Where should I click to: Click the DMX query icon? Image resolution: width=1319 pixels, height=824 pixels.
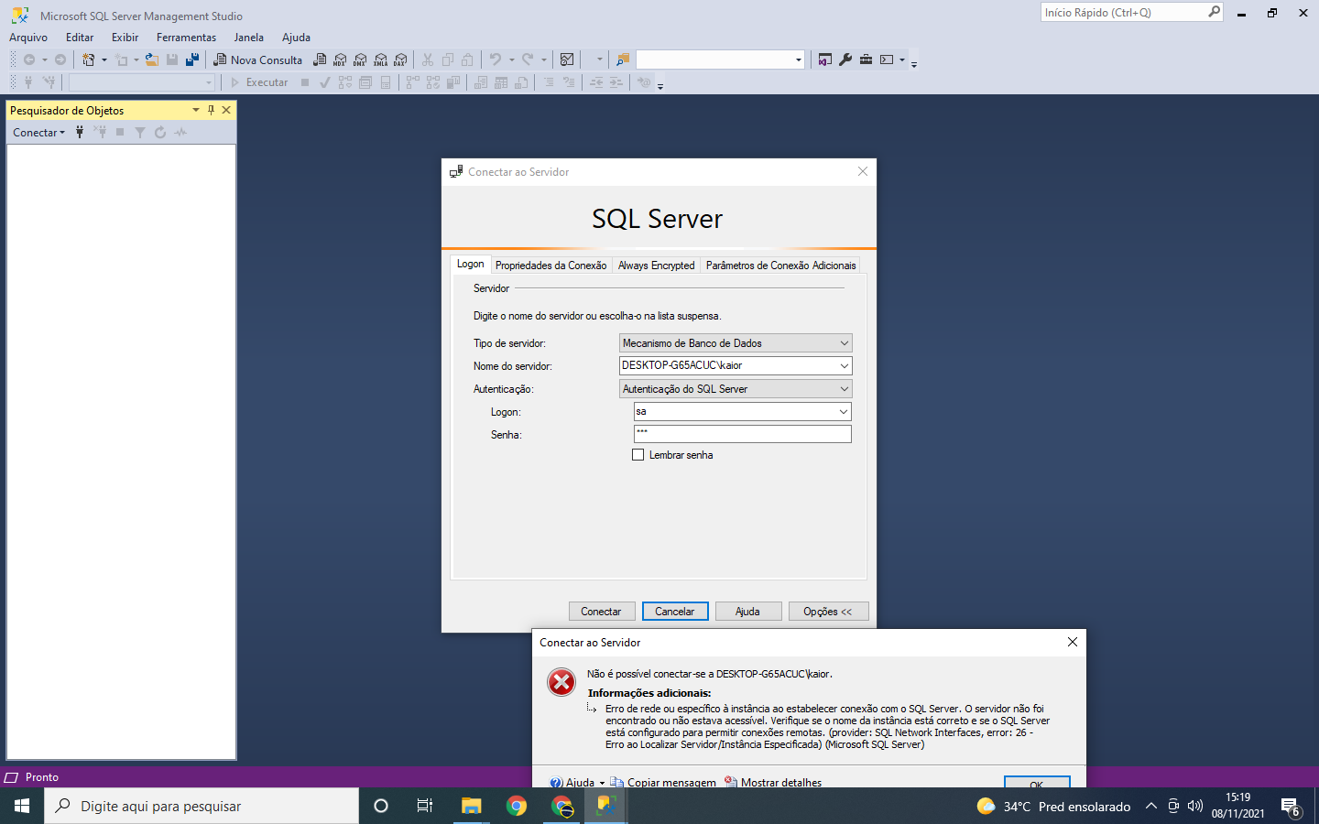click(360, 60)
